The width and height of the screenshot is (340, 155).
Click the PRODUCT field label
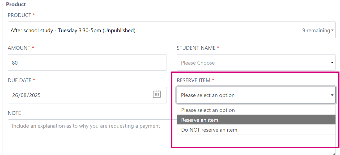click(x=19, y=15)
